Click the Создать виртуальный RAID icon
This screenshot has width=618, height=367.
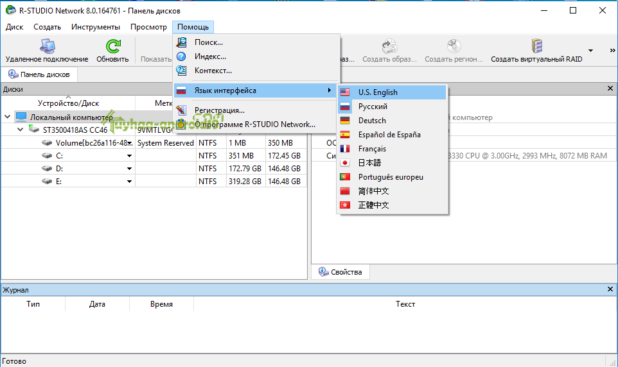pos(536,46)
